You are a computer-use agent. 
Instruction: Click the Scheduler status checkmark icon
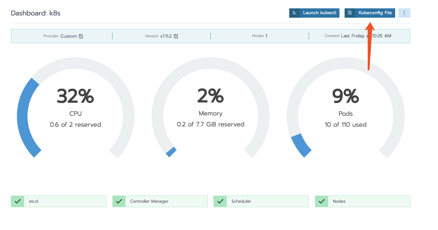click(x=220, y=201)
